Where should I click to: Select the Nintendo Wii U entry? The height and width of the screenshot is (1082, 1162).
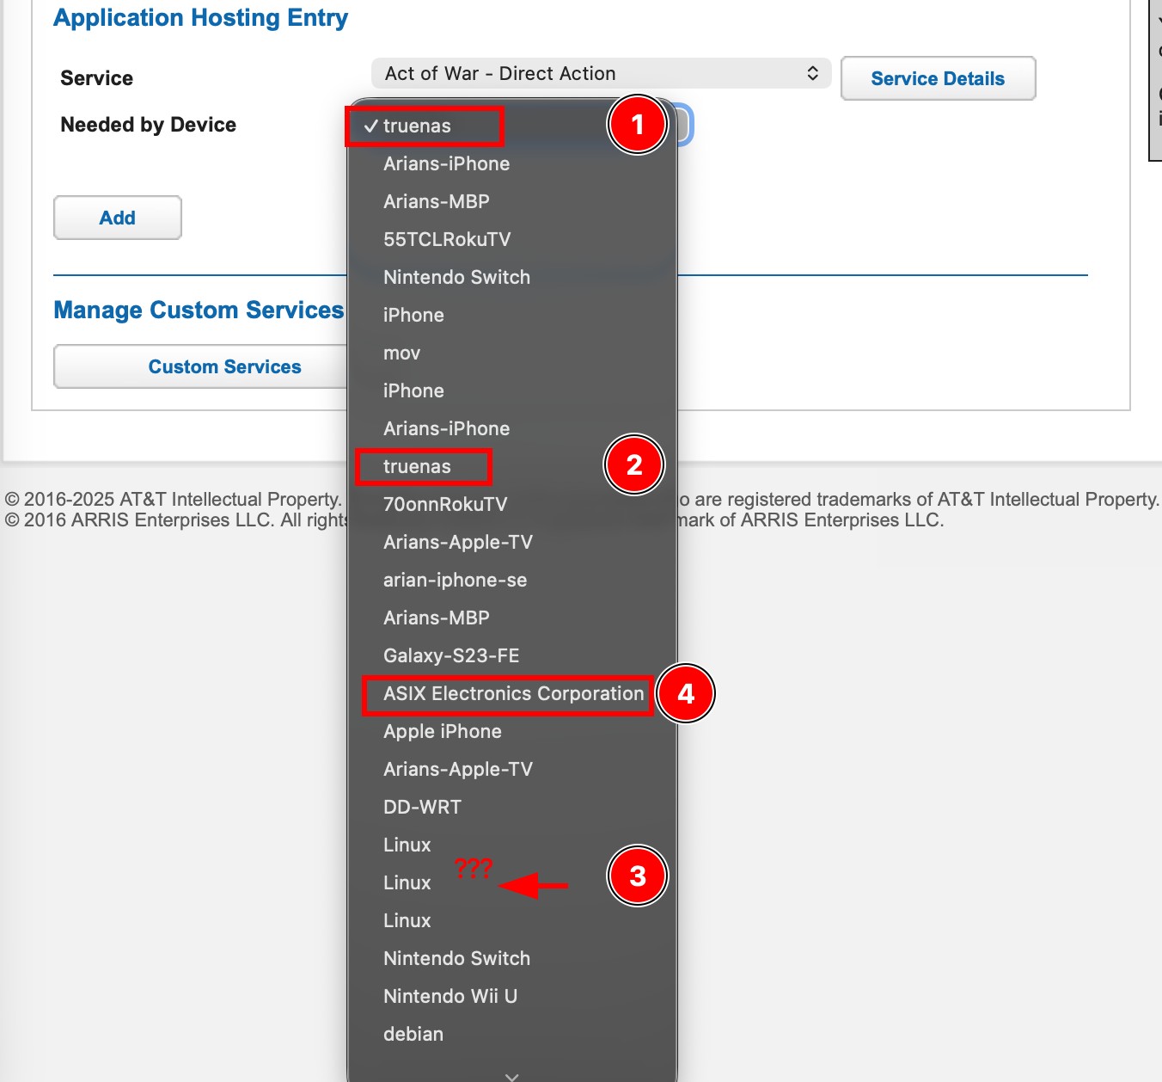450,996
